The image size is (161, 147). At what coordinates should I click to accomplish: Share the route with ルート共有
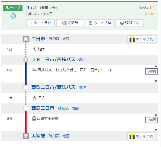coord(100,23)
